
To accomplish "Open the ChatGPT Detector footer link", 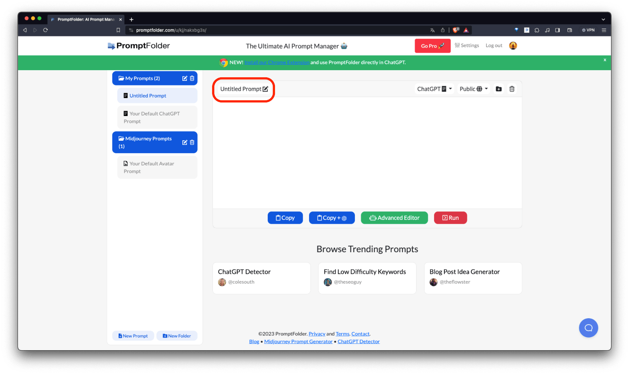I will tap(359, 342).
